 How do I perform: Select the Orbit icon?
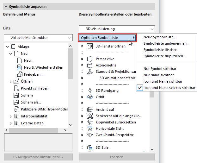pyautogui.click(x=89, y=97)
